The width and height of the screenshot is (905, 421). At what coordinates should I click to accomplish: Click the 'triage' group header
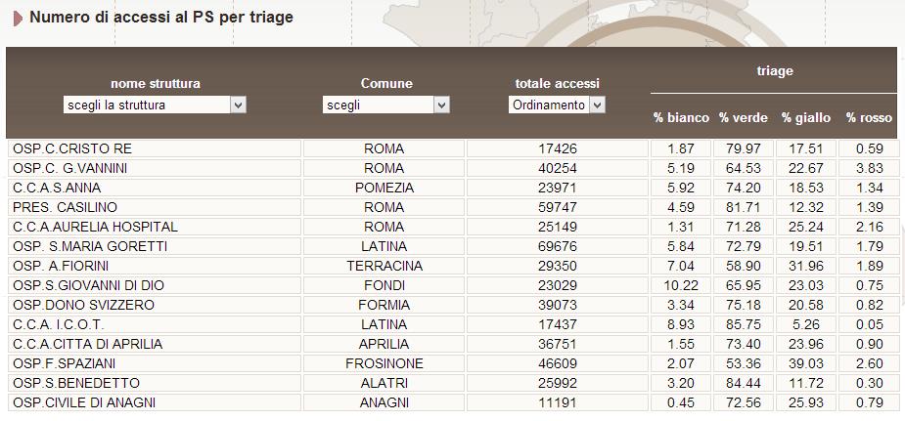click(x=775, y=71)
